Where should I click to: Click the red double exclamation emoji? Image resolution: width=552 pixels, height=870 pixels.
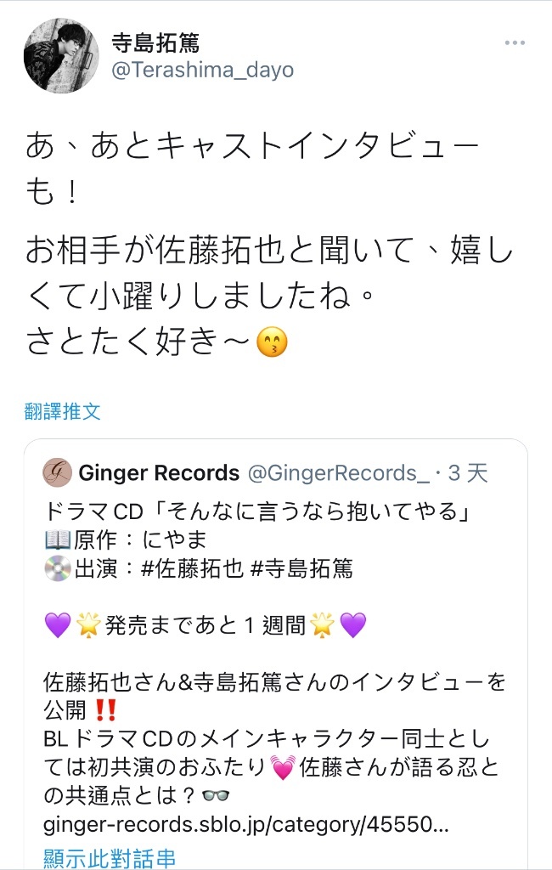[105, 709]
